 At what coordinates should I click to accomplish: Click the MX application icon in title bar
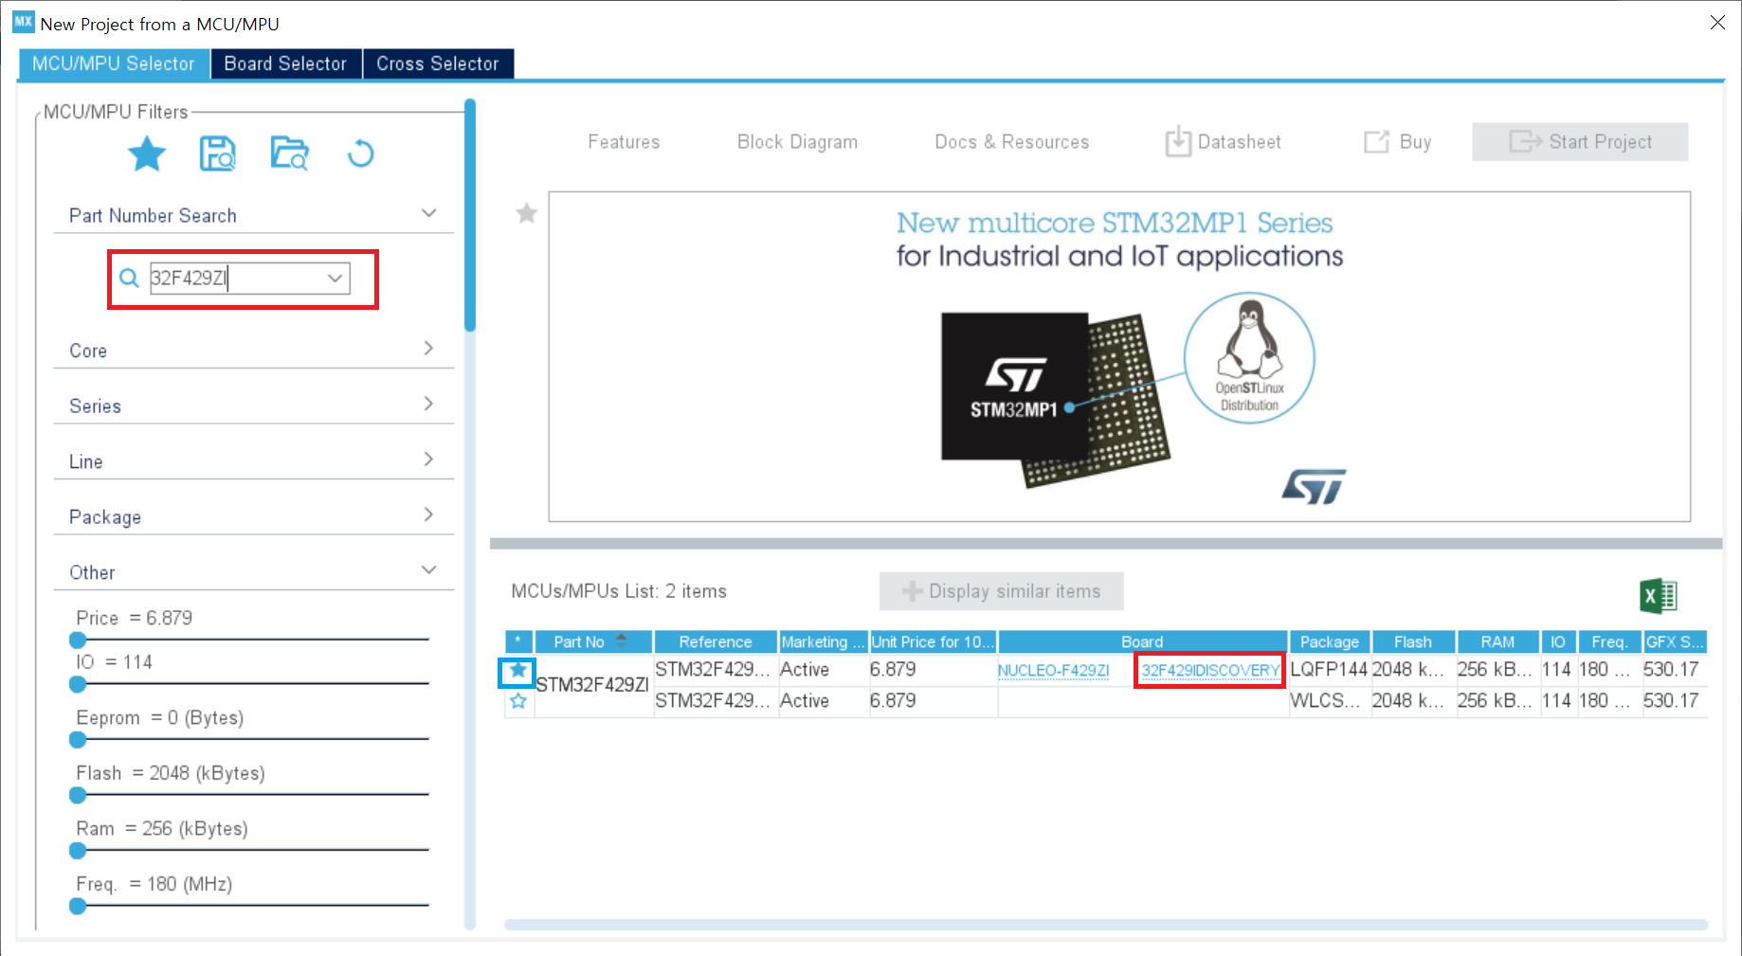tap(23, 22)
